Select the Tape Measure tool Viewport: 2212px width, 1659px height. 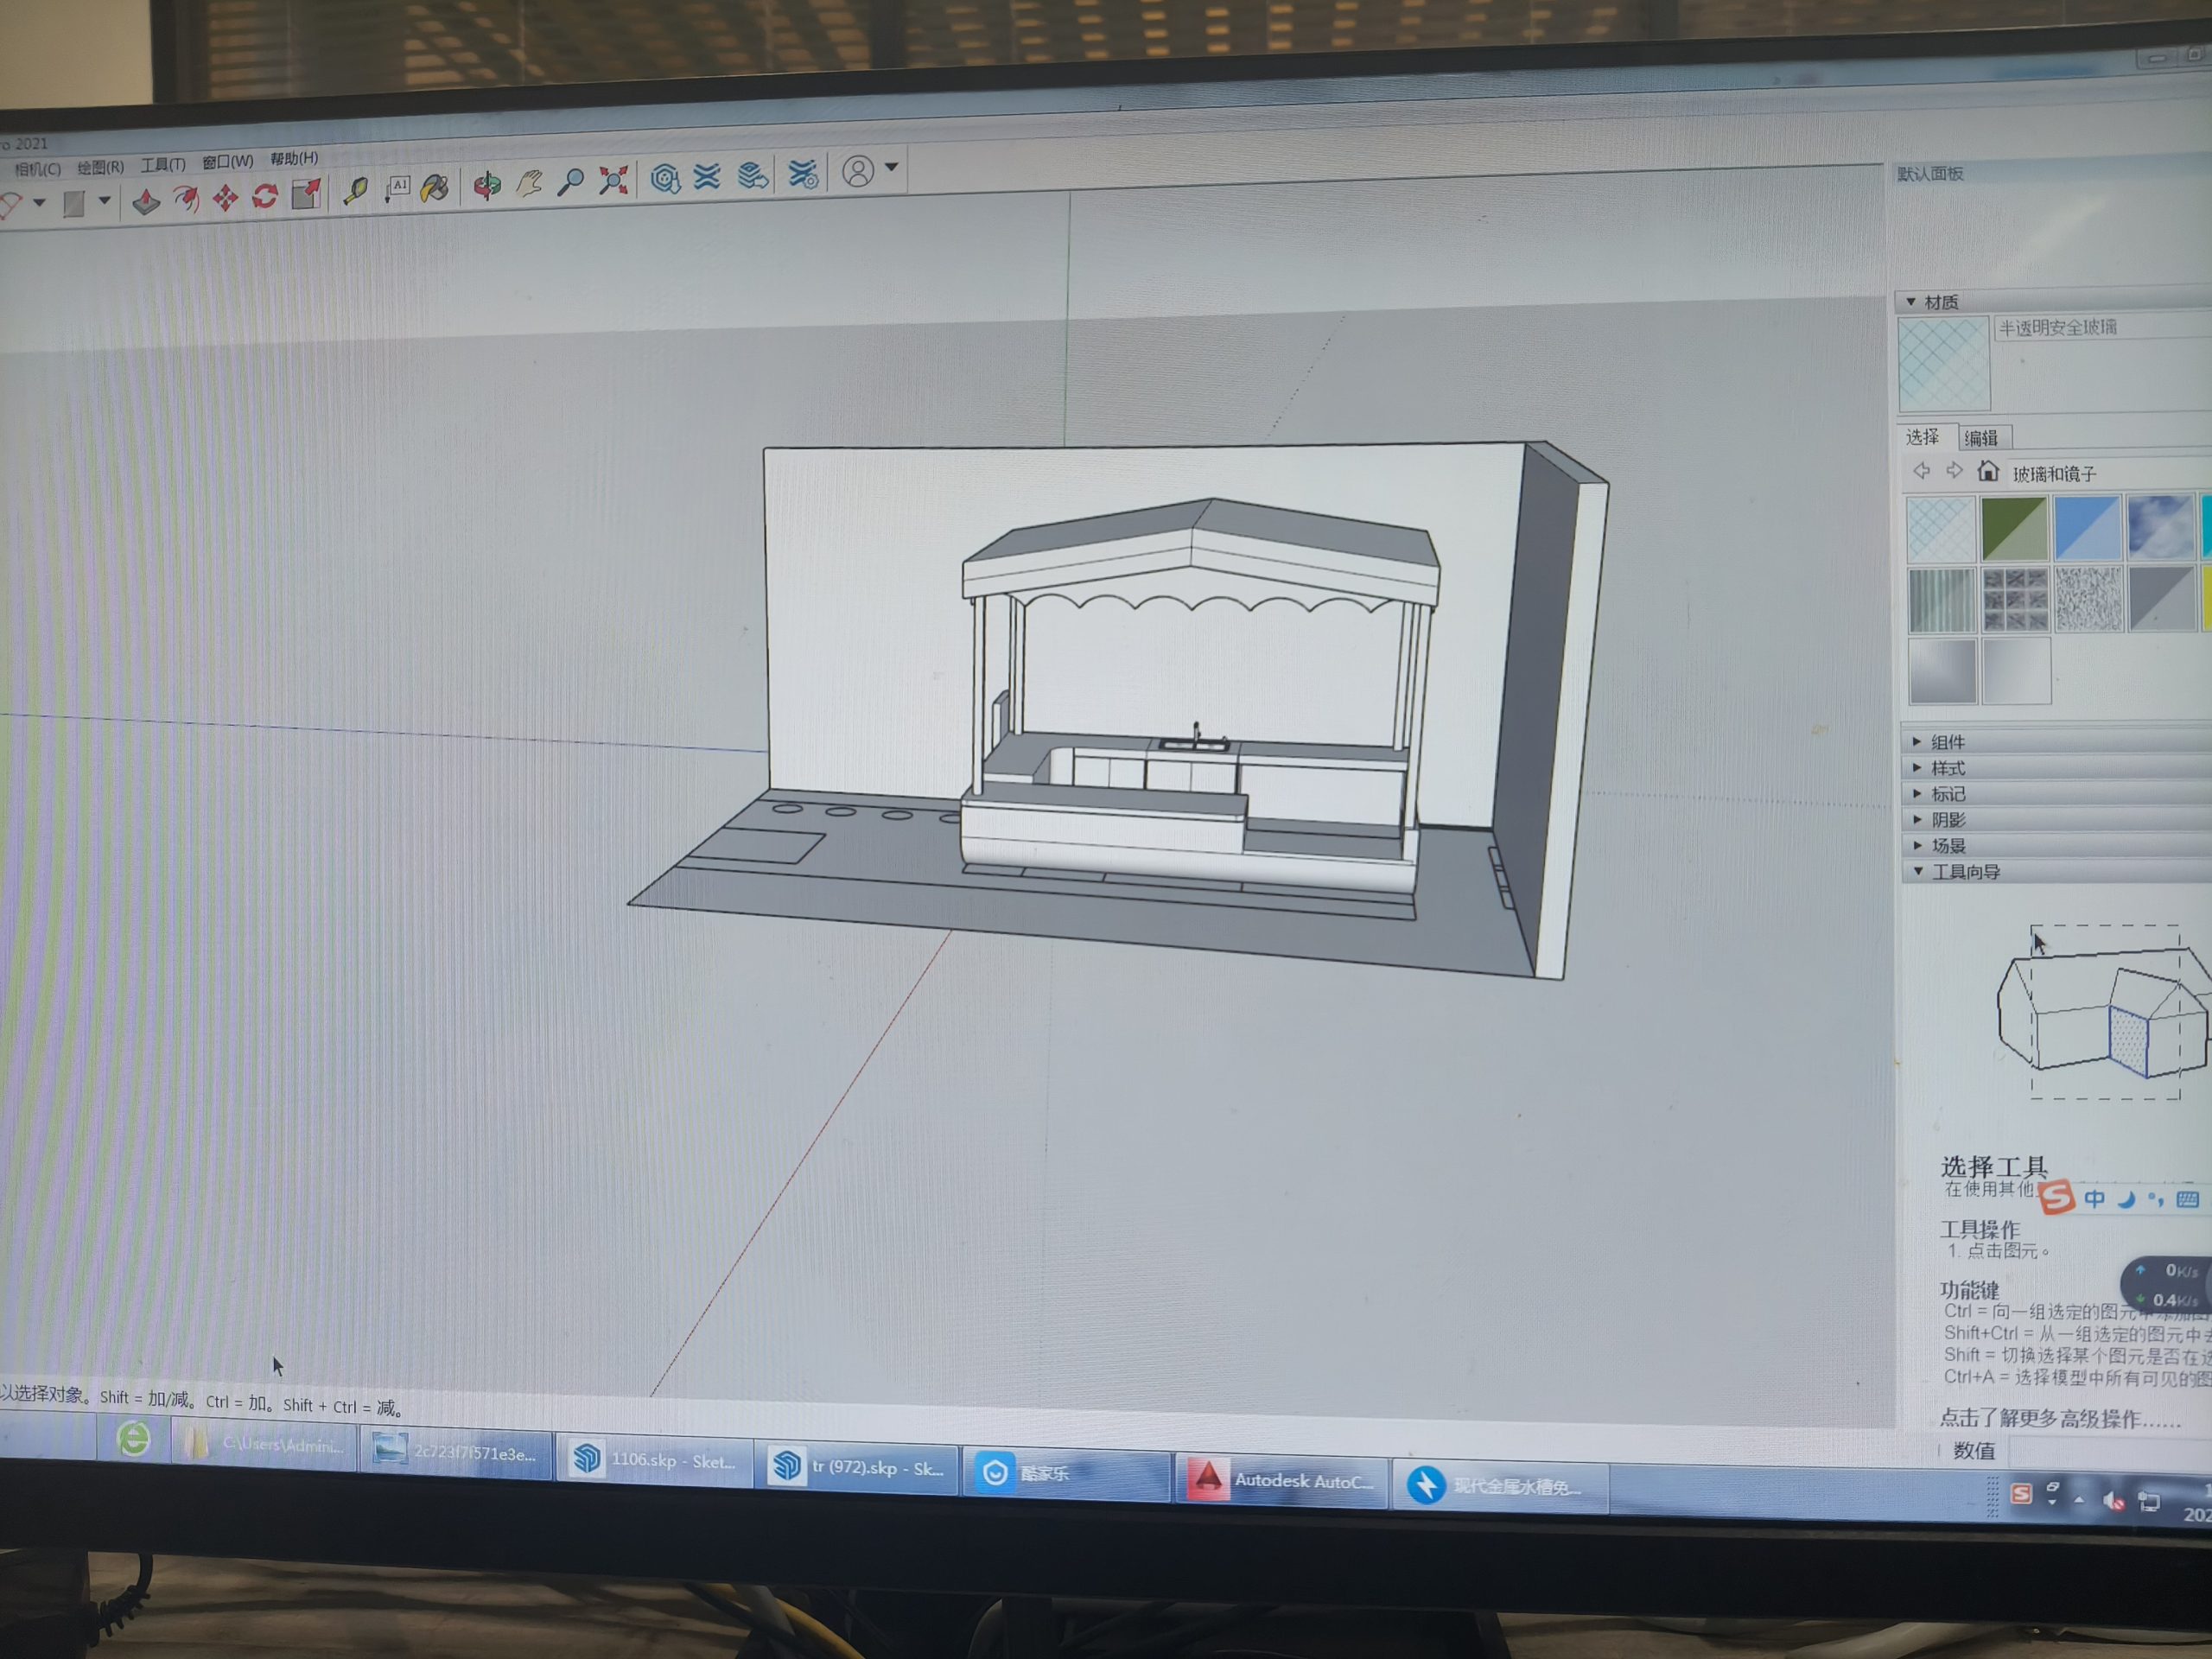tap(355, 190)
